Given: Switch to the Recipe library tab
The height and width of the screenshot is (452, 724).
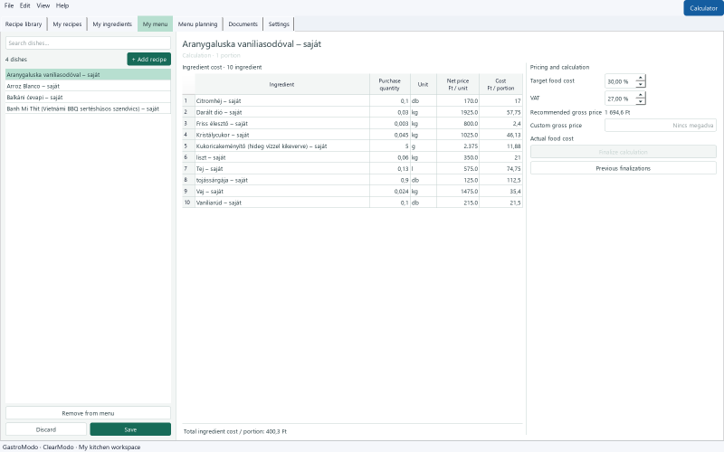Looking at the screenshot, I should (x=24, y=24).
